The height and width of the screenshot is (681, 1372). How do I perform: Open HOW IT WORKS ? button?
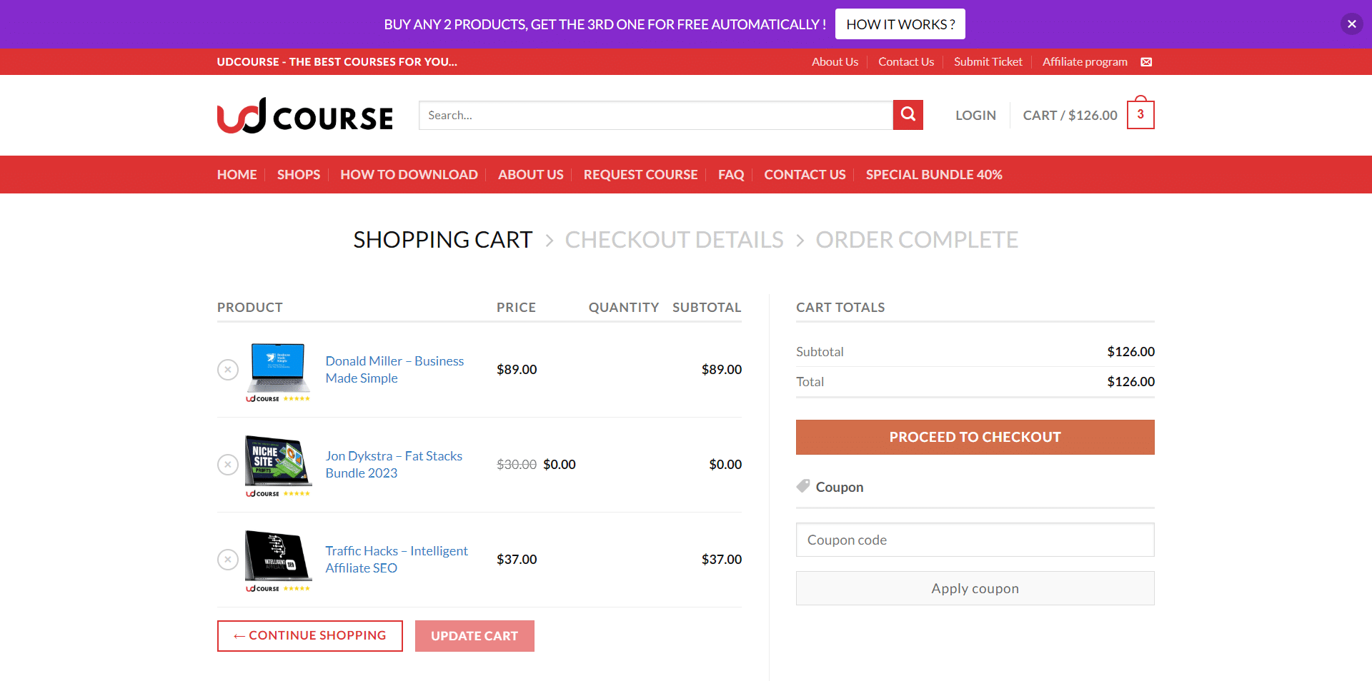[x=900, y=24]
